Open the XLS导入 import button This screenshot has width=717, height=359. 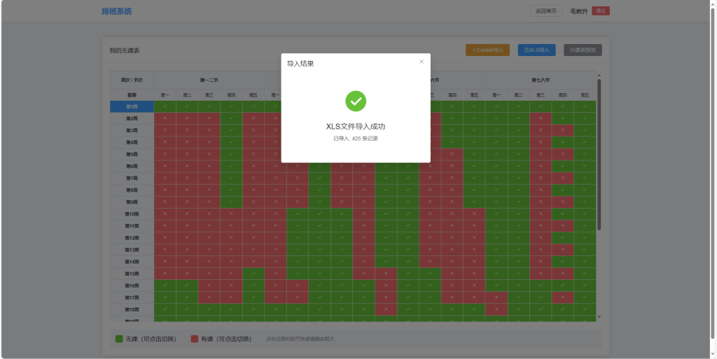(537, 50)
